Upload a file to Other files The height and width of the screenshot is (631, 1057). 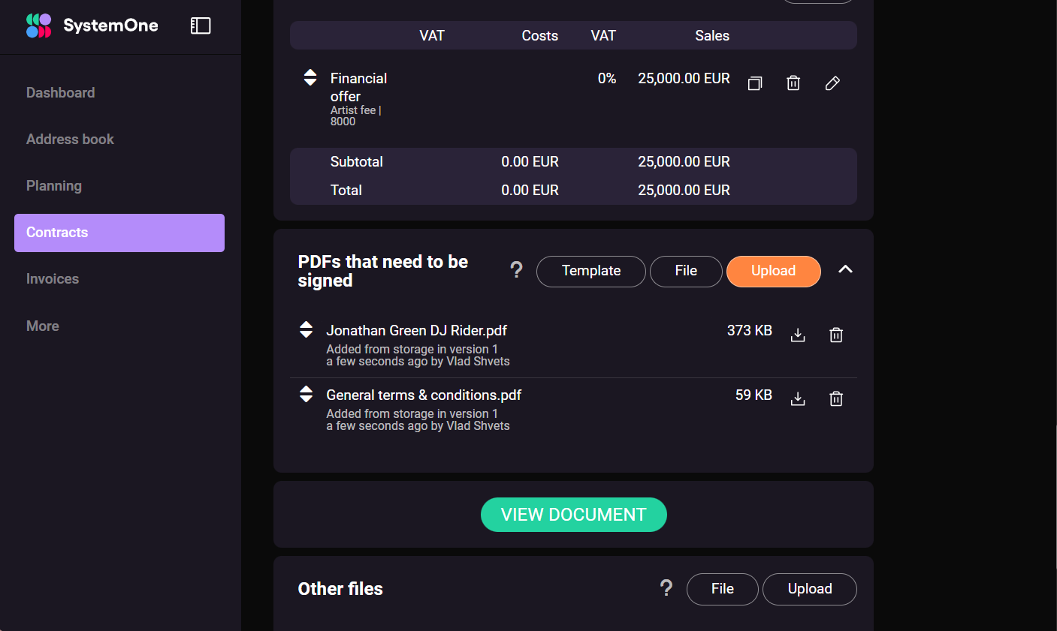[x=810, y=589]
